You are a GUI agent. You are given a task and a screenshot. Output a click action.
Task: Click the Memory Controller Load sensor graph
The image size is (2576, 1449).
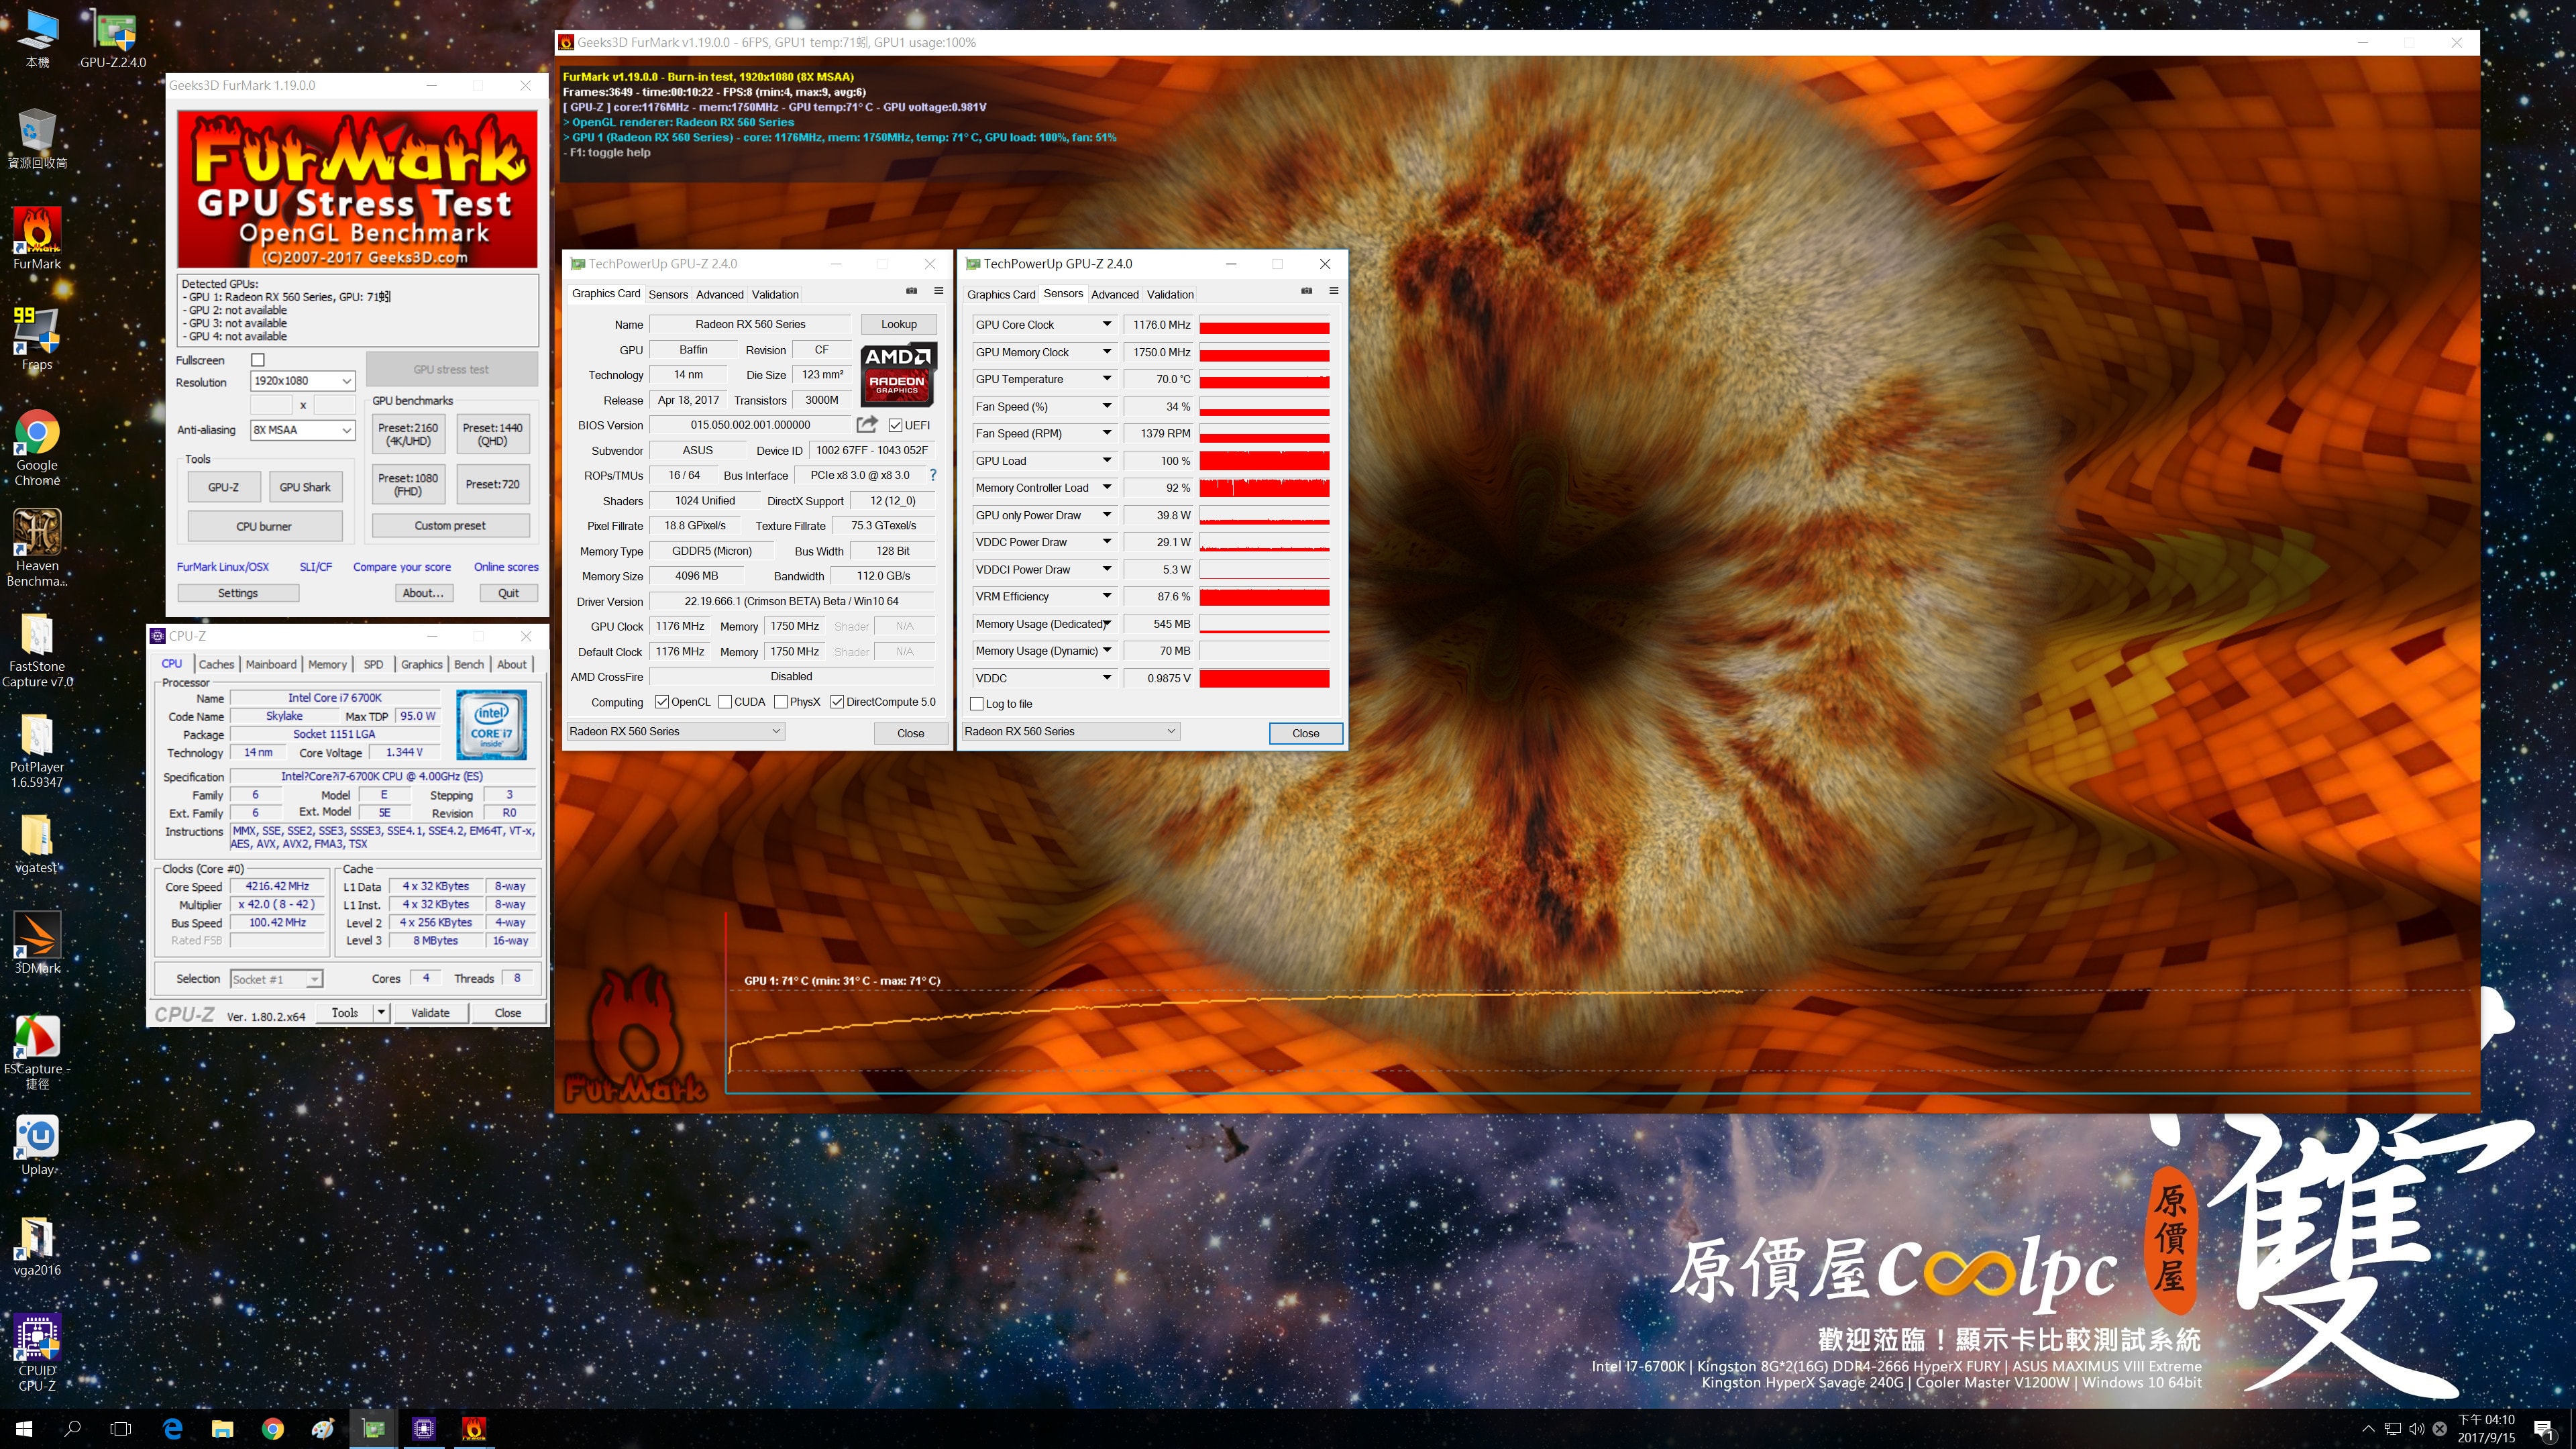[1264, 488]
